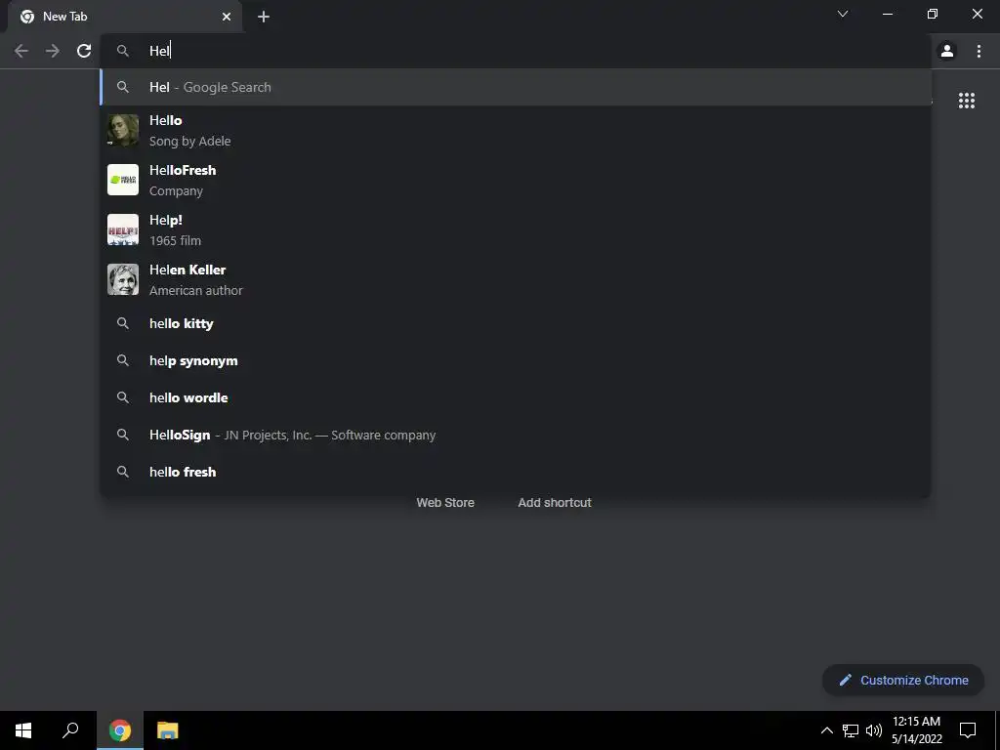Click magnifier icon beside HelloSign
This screenshot has width=1000, height=750.
(123, 435)
